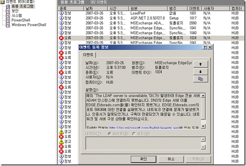Sort events by the 원본 column header
246x166 pixels.
point(148,9)
